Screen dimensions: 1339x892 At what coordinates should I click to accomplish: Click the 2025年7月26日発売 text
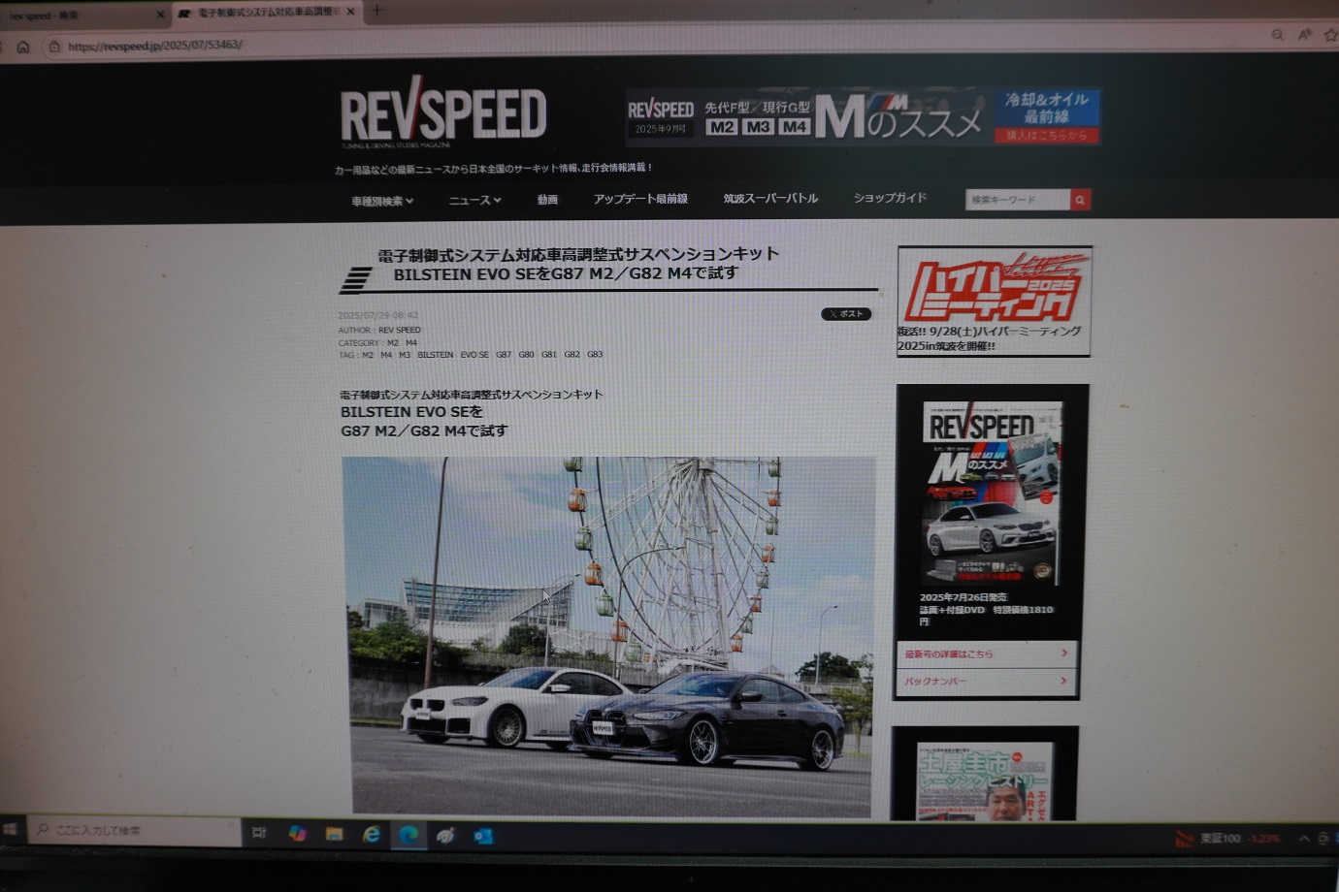pos(963,597)
